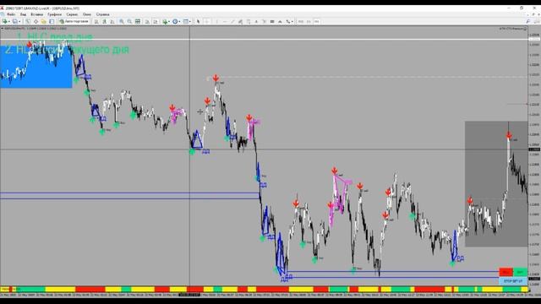Open the New Chart toolbar icon

click(4, 21)
